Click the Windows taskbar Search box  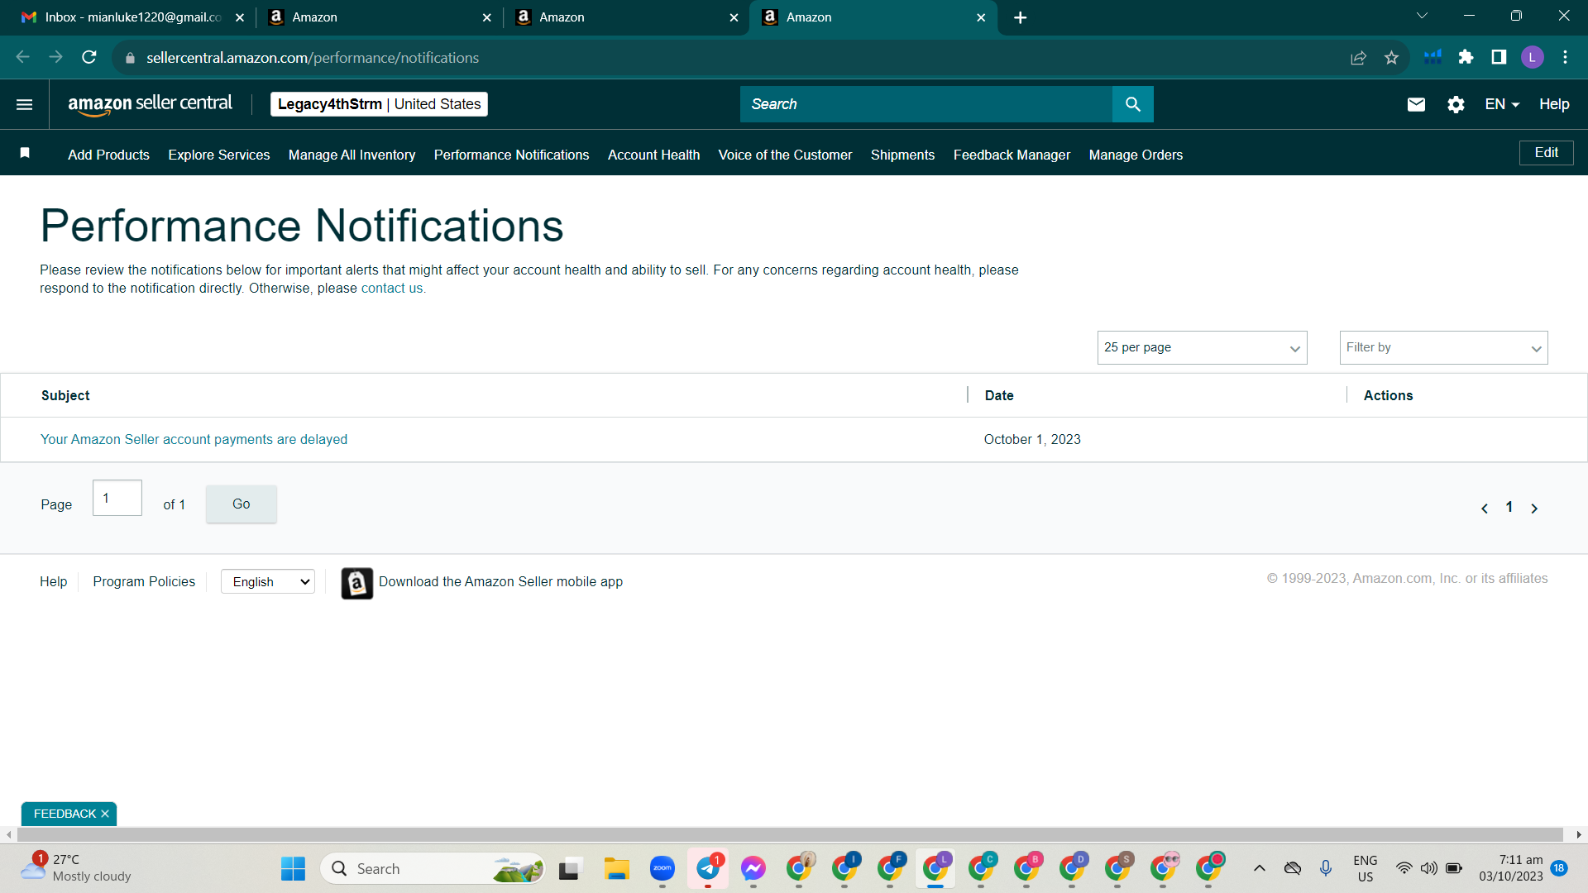click(433, 869)
